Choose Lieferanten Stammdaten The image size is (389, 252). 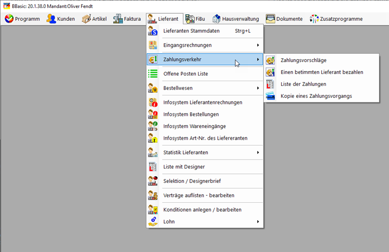205,31
